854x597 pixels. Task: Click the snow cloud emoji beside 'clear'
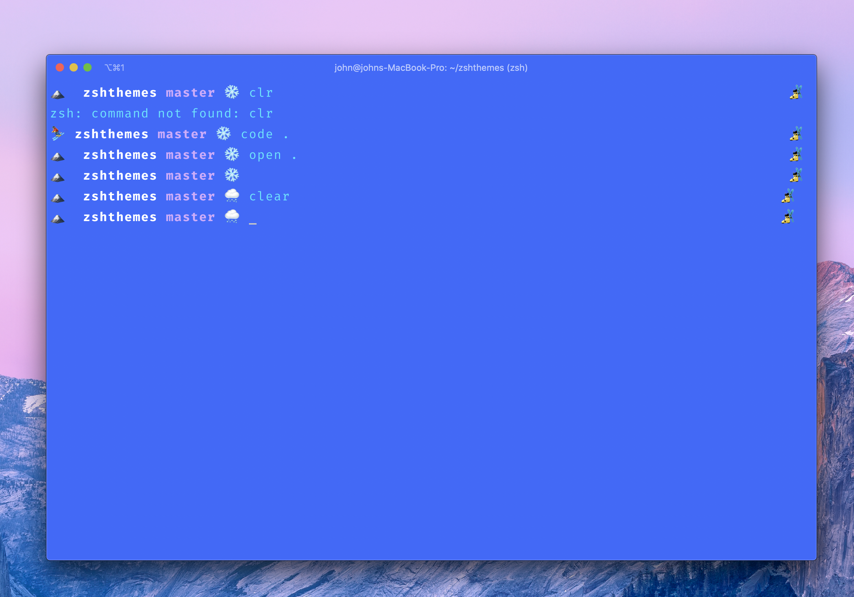click(232, 196)
